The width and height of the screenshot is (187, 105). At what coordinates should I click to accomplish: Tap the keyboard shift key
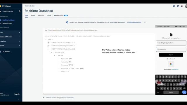coord(158,88)
